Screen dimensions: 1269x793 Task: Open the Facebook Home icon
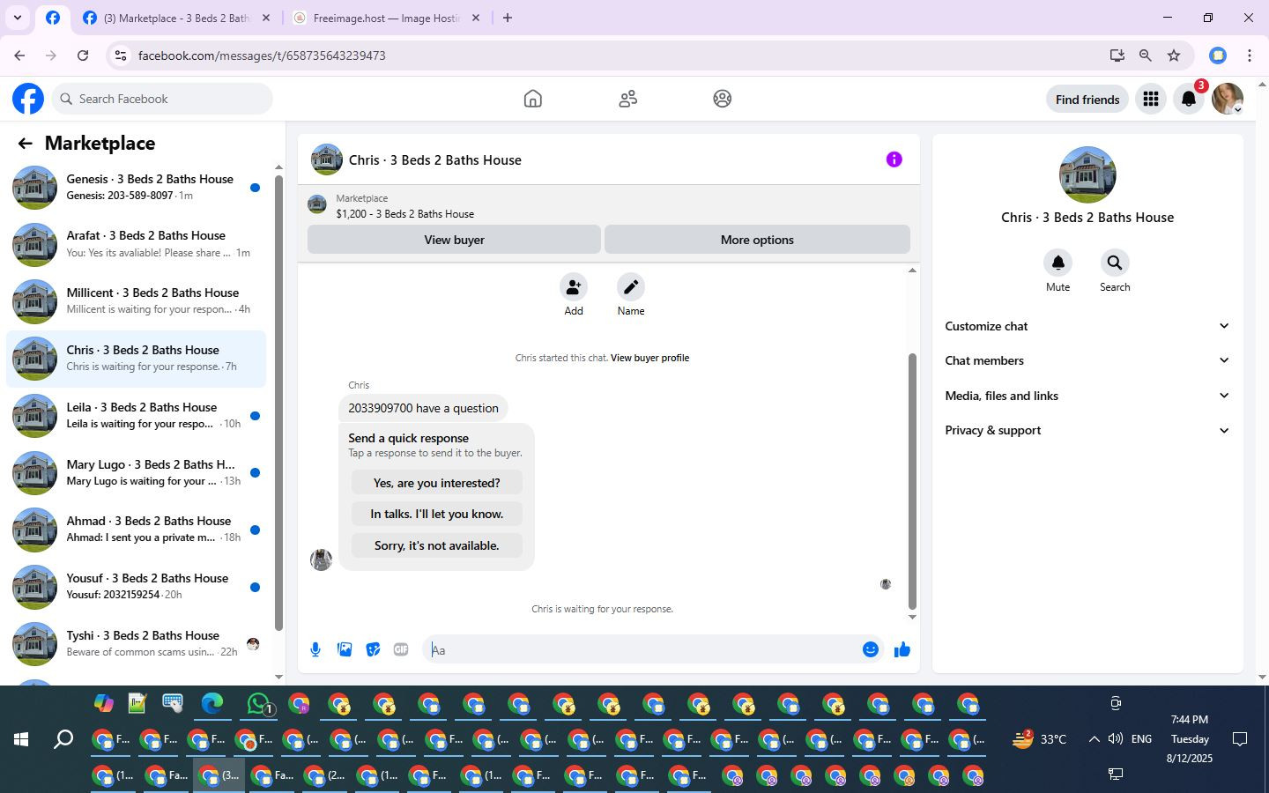click(532, 99)
